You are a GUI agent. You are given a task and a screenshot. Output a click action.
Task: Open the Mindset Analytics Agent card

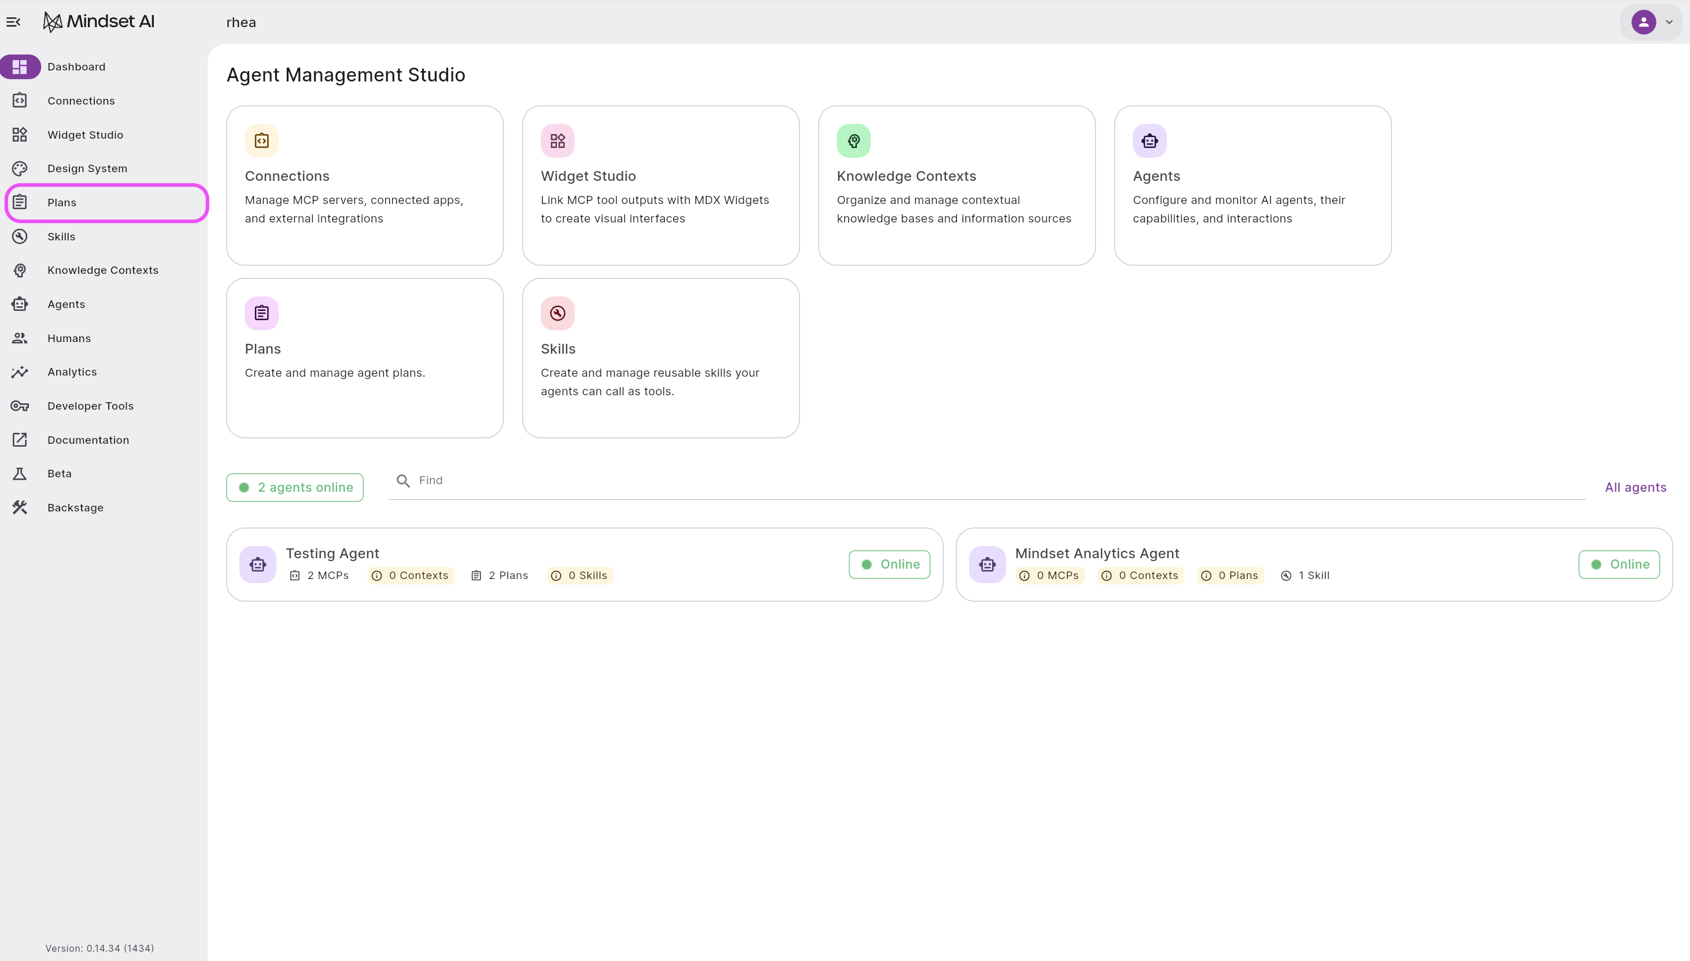(1314, 565)
